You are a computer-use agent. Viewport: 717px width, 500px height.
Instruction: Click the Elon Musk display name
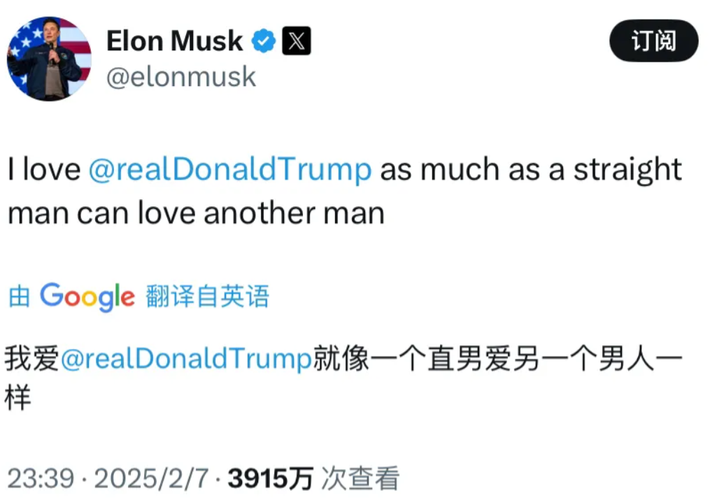[x=174, y=41]
